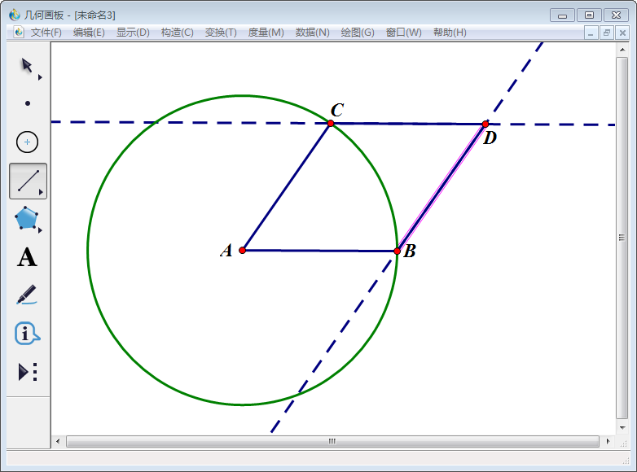Click horizontal scrollbar right arrow
The image size is (637, 472).
[x=608, y=441]
